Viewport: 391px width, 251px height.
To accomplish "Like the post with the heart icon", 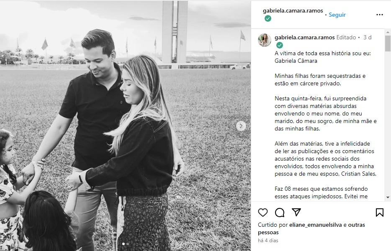I will click(x=262, y=213).
